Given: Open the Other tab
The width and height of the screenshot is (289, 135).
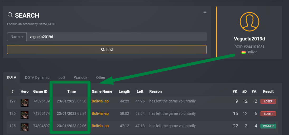Looking at the screenshot, I should click(101, 77).
